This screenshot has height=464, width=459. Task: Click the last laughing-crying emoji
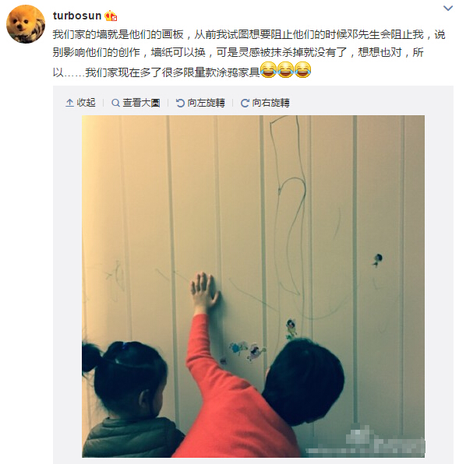(x=302, y=70)
